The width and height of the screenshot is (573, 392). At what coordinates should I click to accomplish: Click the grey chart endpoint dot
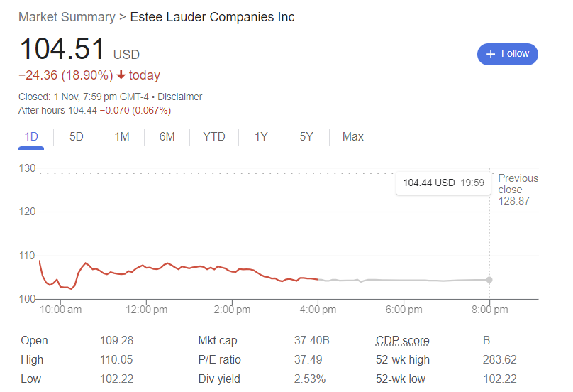click(489, 280)
